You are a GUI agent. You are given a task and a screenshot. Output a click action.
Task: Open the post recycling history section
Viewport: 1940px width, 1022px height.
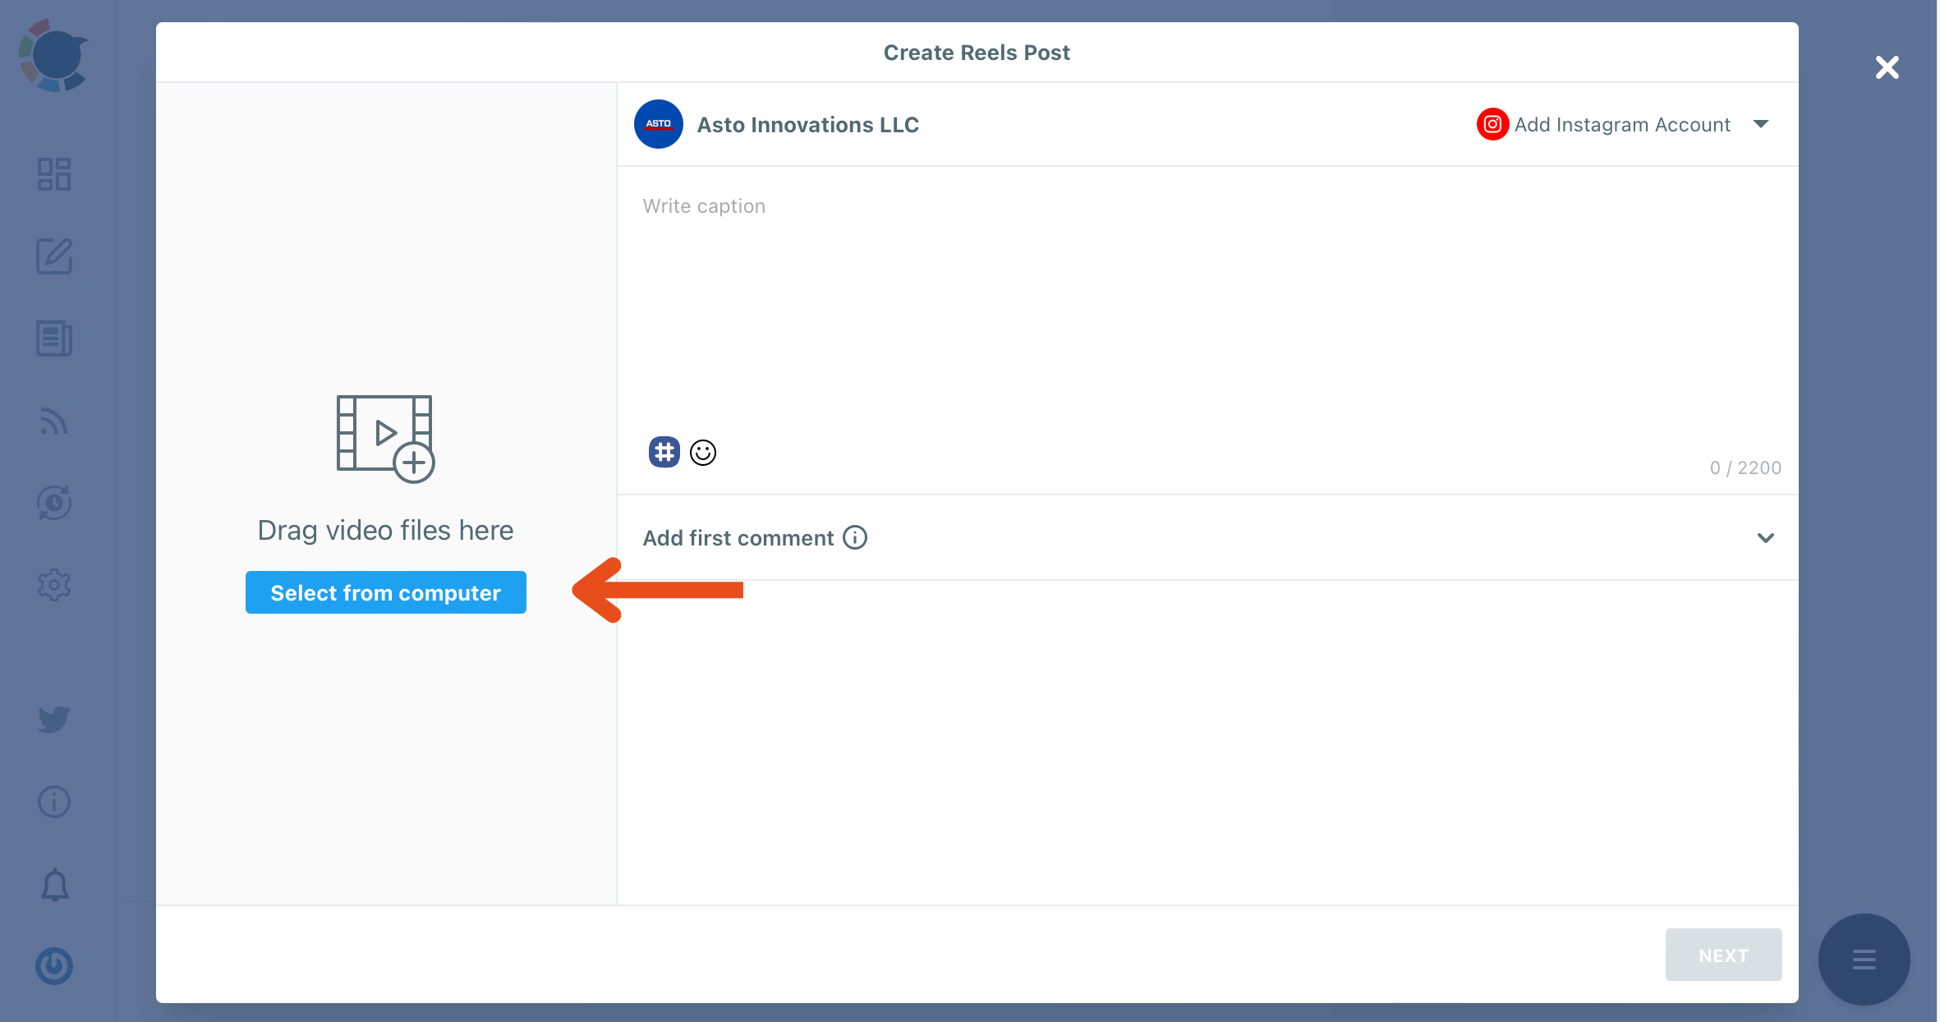click(x=53, y=503)
